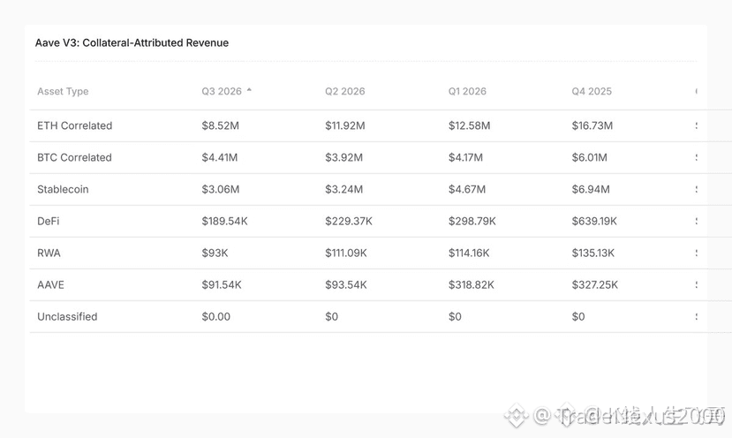The image size is (732, 438).
Task: Click the AAVE asset type row
Action: [x=368, y=284]
